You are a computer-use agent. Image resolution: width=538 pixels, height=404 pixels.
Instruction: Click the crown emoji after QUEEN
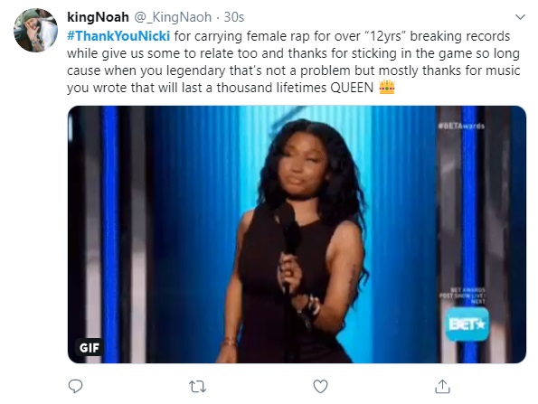pos(387,88)
